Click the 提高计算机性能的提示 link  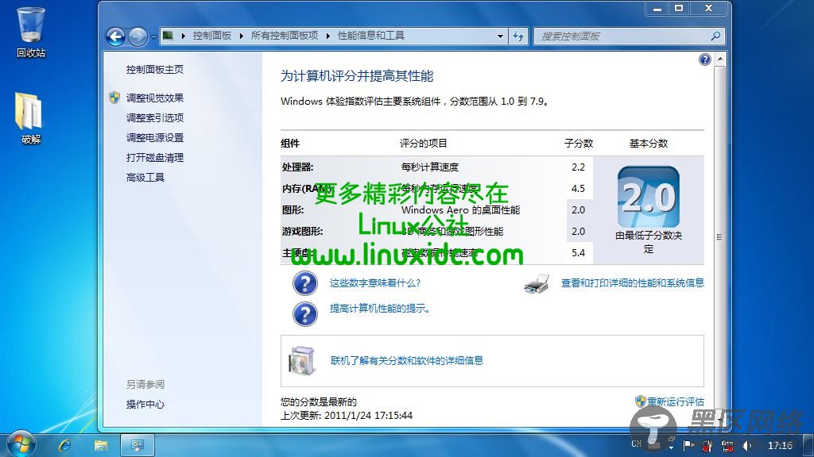[x=380, y=309]
